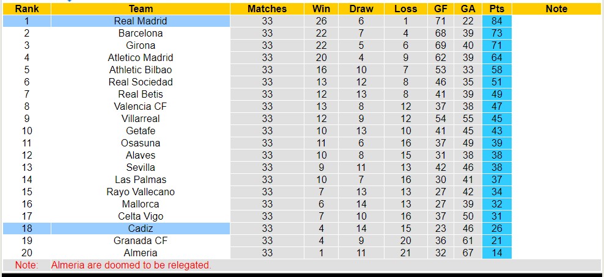Click the Win column header
This screenshot has height=277, width=604.
(321, 9)
